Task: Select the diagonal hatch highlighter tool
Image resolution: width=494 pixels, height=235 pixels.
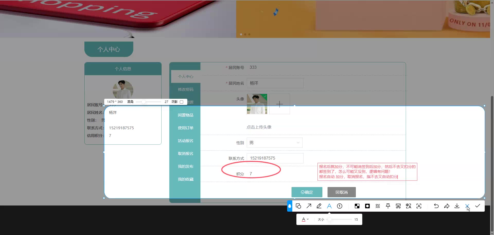Action: (x=378, y=206)
